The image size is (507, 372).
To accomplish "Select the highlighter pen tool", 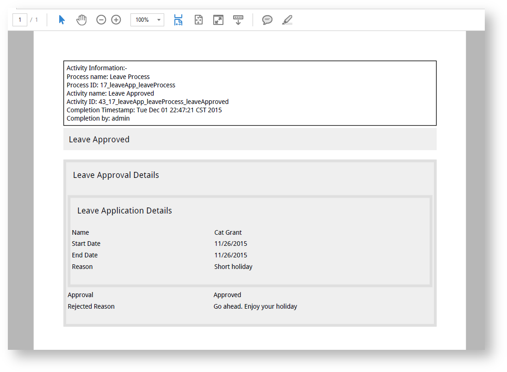I will pyautogui.click(x=287, y=20).
